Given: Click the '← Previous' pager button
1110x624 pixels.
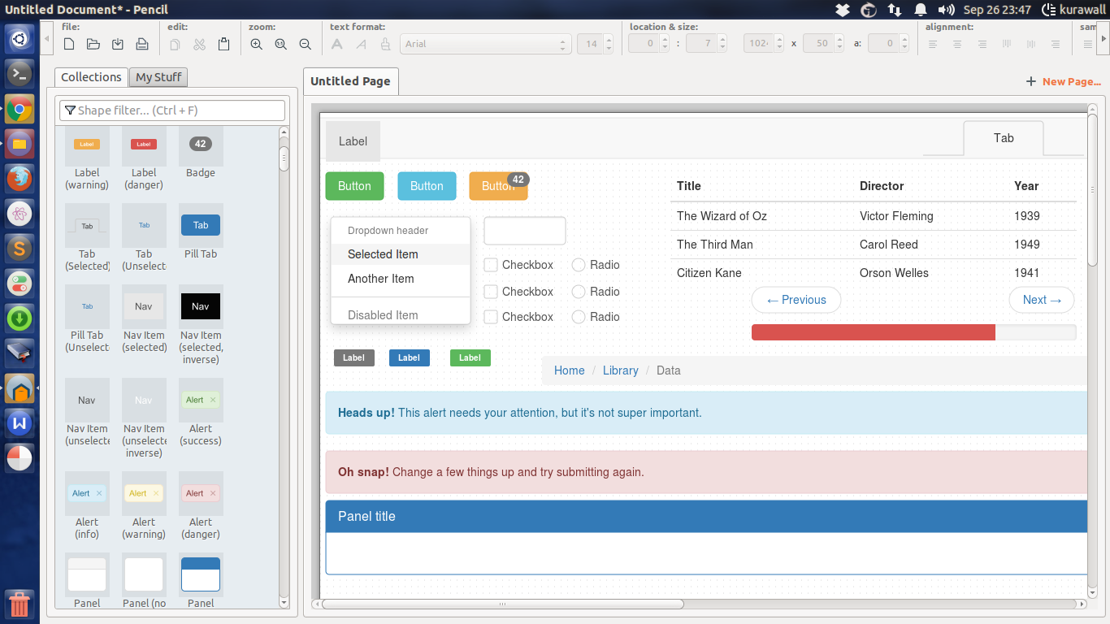Looking at the screenshot, I should [x=796, y=300].
